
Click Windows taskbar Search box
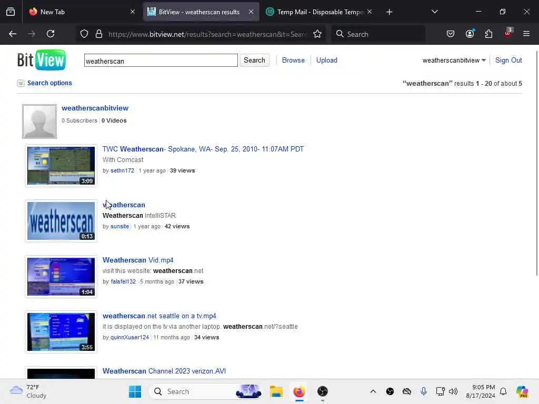click(206, 391)
